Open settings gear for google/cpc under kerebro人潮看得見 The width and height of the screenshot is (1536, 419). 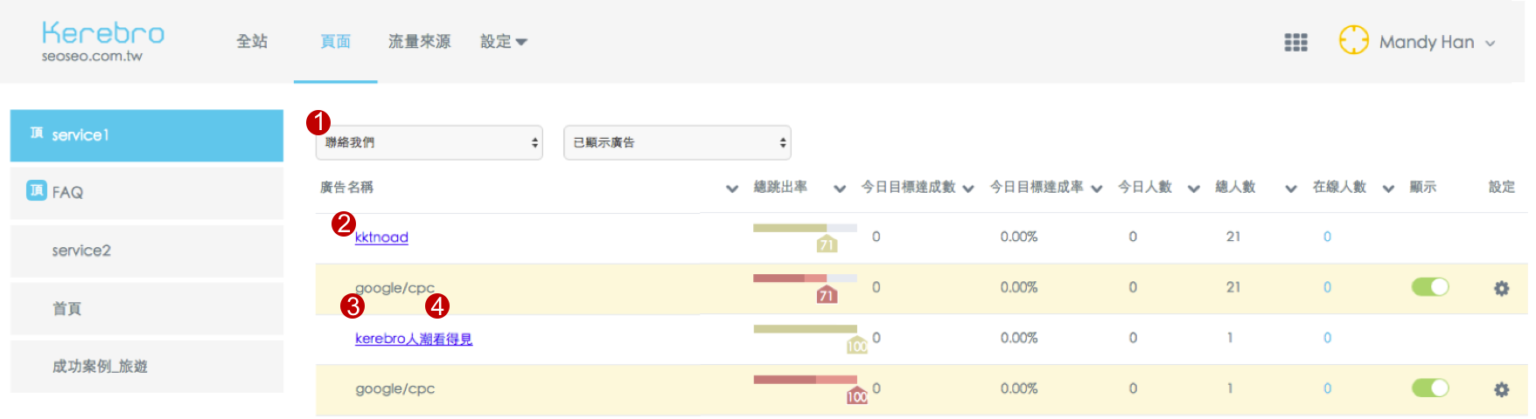click(1501, 389)
